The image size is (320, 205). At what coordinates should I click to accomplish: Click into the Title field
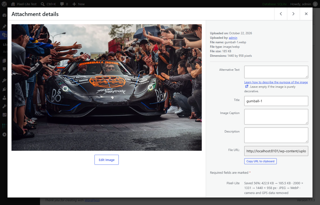(276, 101)
